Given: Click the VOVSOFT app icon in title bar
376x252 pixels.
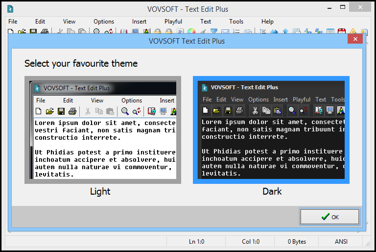Looking at the screenshot, I should point(10,9).
